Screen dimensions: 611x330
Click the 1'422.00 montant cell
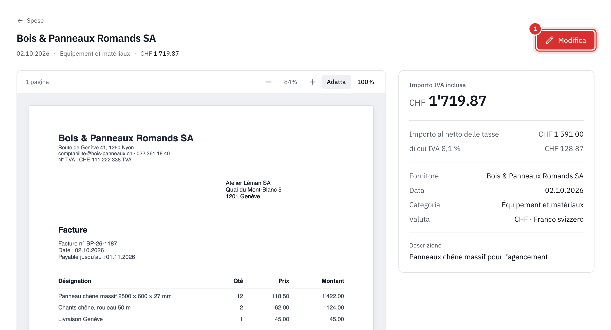click(x=333, y=296)
